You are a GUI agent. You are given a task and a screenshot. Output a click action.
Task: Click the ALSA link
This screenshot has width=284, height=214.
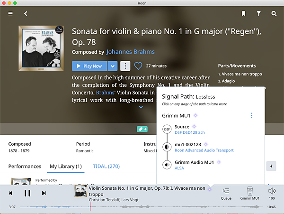179,168
